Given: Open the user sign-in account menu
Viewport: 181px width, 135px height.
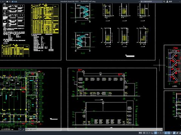Looking at the screenshot, I should coord(169,1).
